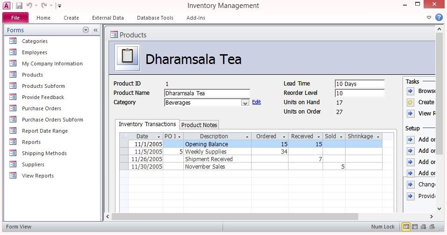The width and height of the screenshot is (447, 235).
Task: Click the Create task star icon
Action: [x=410, y=102]
